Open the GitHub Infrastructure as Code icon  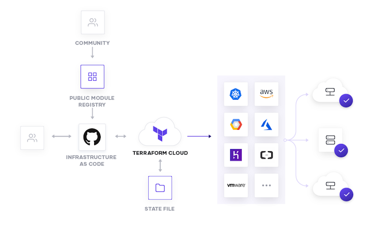tap(92, 137)
